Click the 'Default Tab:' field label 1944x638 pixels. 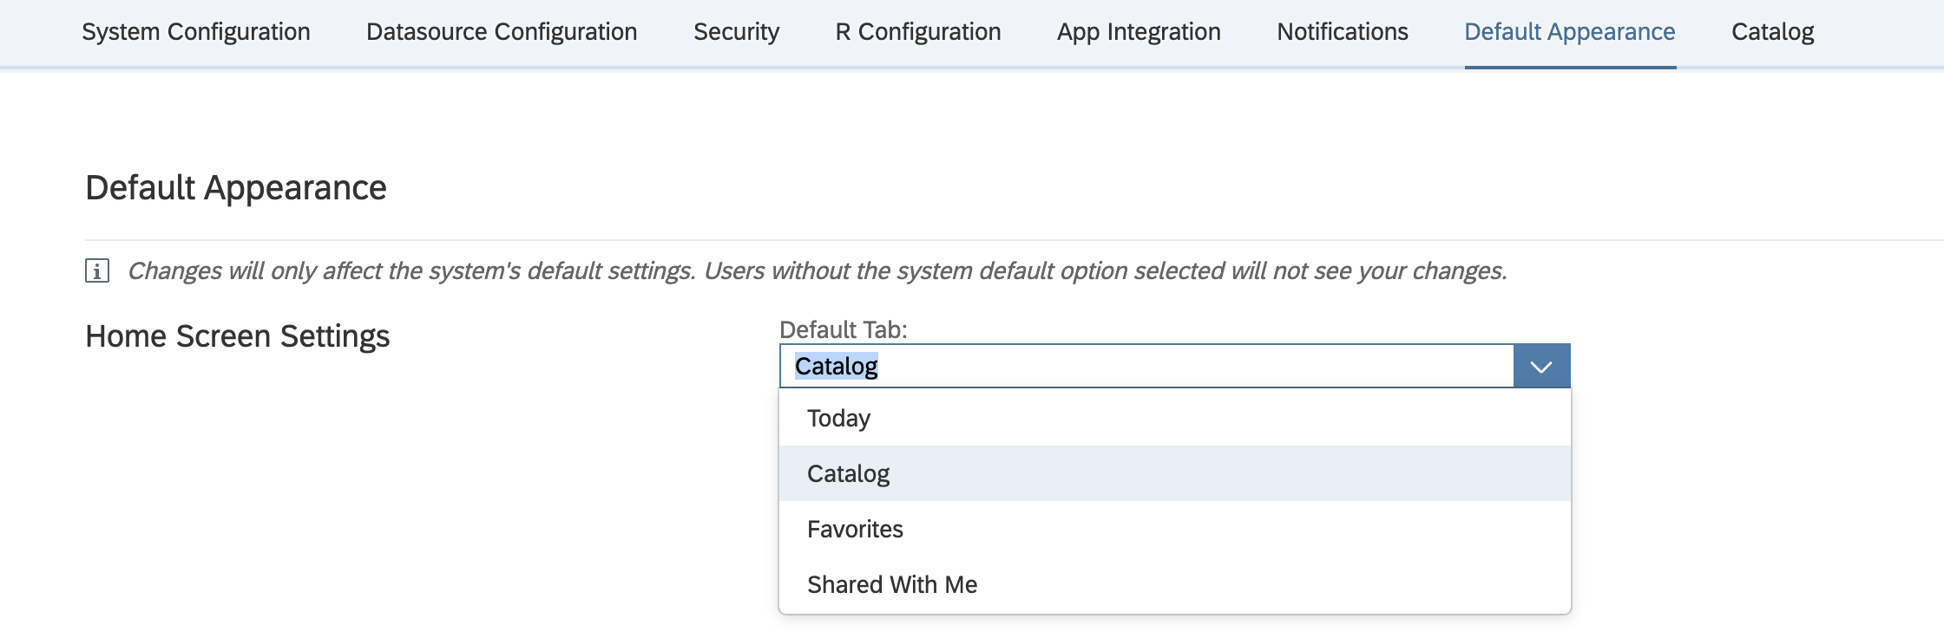[843, 330]
